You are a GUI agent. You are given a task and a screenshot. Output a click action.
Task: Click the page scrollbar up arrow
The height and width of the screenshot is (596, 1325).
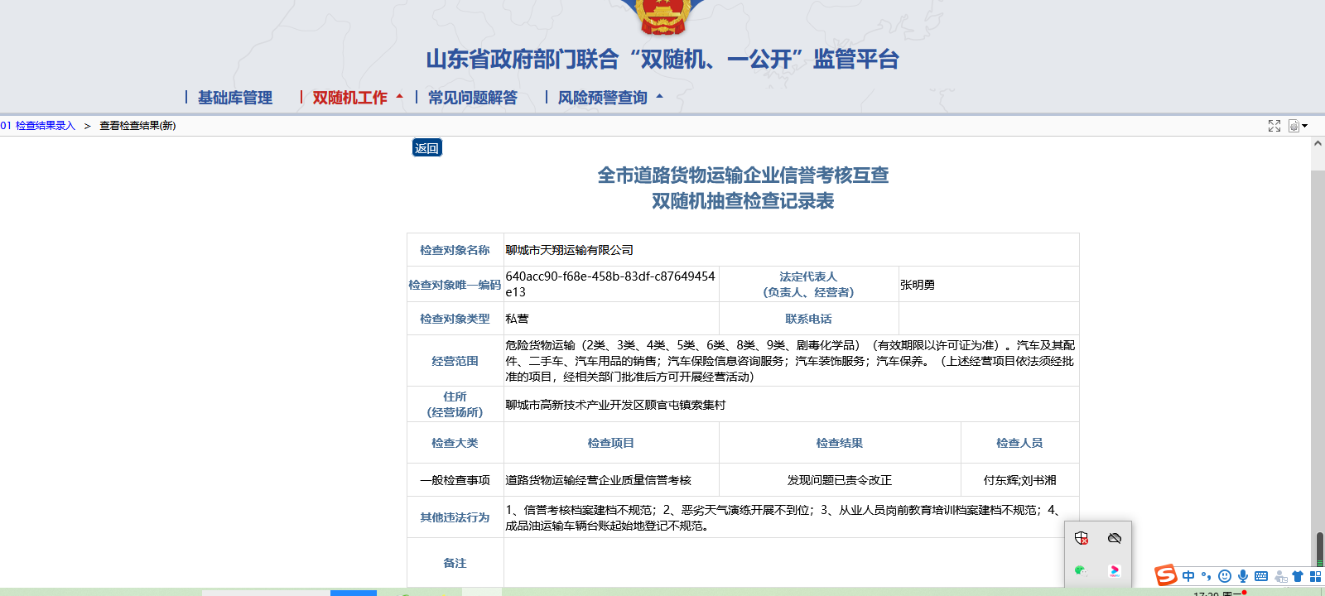pyautogui.click(x=1318, y=144)
